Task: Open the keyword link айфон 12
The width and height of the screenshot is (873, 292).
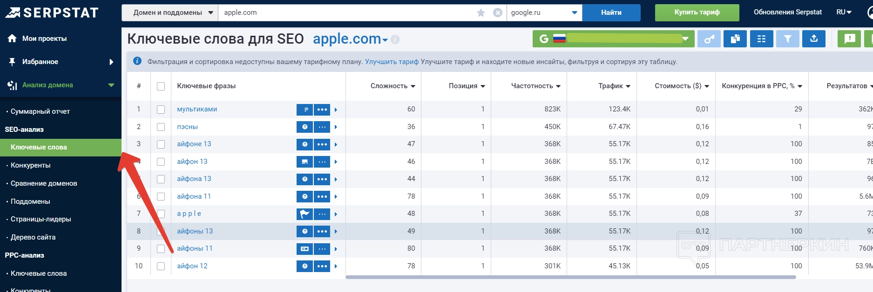Action: [x=192, y=266]
